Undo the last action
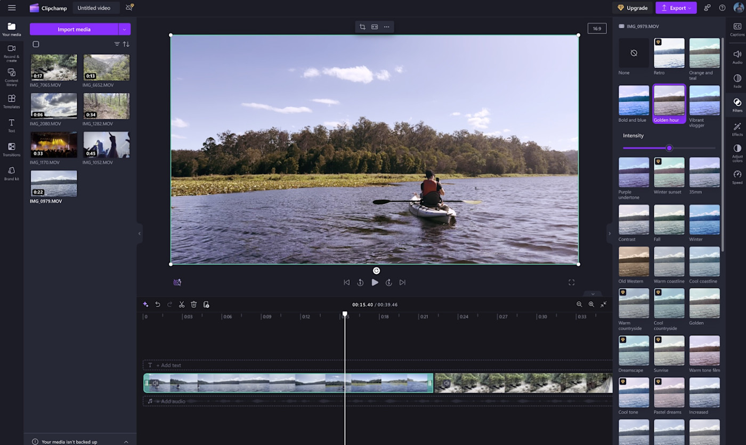This screenshot has height=445, width=746. [x=158, y=304]
